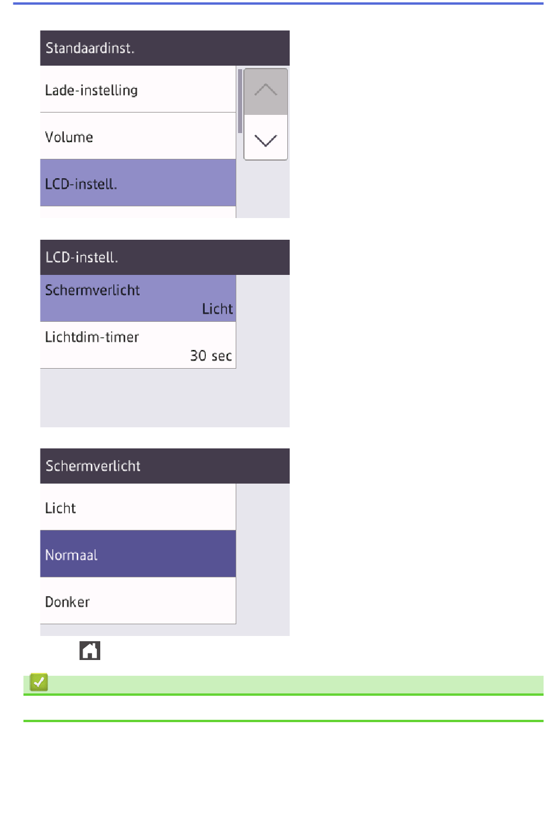Tap the up arrow scroll button
This screenshot has width=557, height=813.
coord(266,91)
